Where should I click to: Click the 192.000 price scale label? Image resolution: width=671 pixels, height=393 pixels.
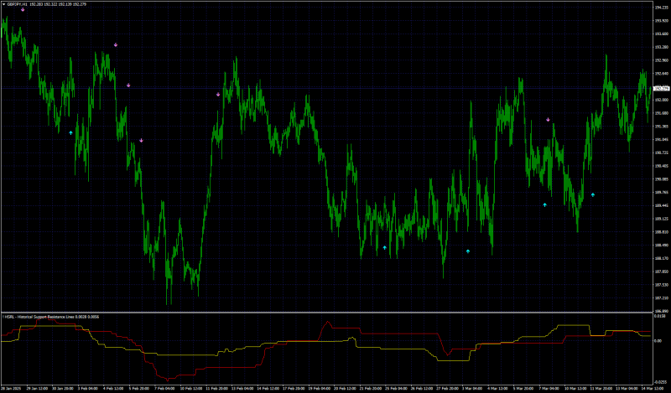661,100
